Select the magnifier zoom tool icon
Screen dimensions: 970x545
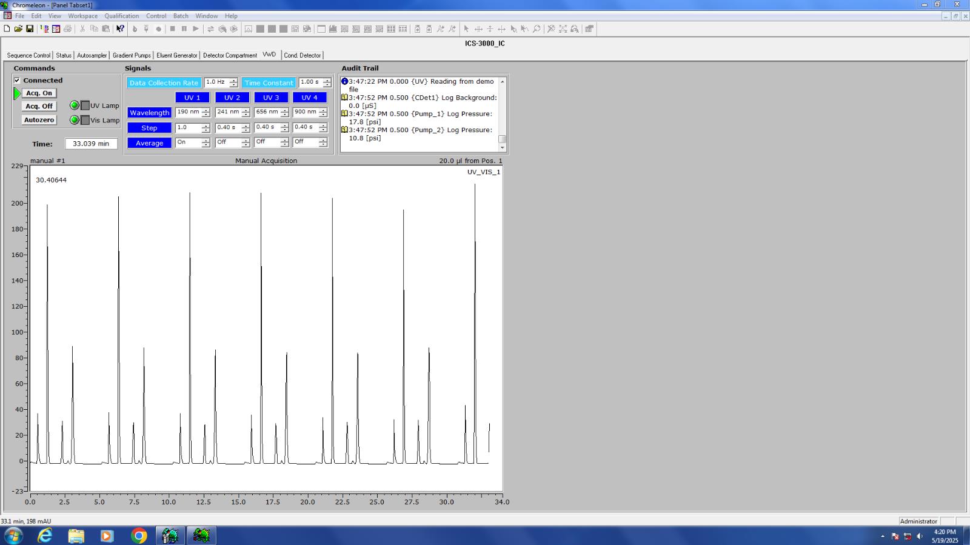537,28
